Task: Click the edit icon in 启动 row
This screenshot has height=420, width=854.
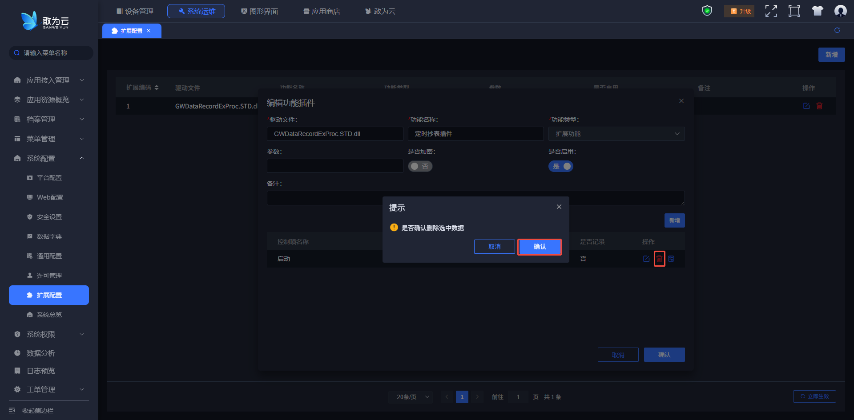Action: click(x=646, y=259)
